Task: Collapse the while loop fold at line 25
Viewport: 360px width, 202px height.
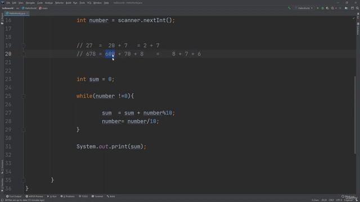Action: click(24, 96)
